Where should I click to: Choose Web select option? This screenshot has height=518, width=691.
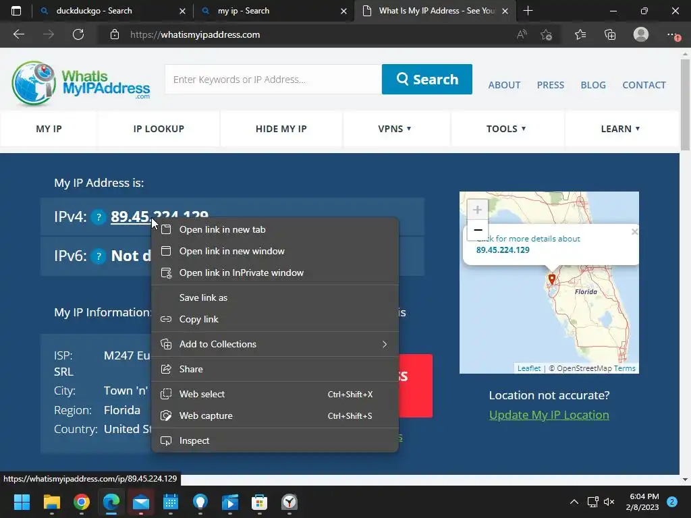(x=275, y=394)
